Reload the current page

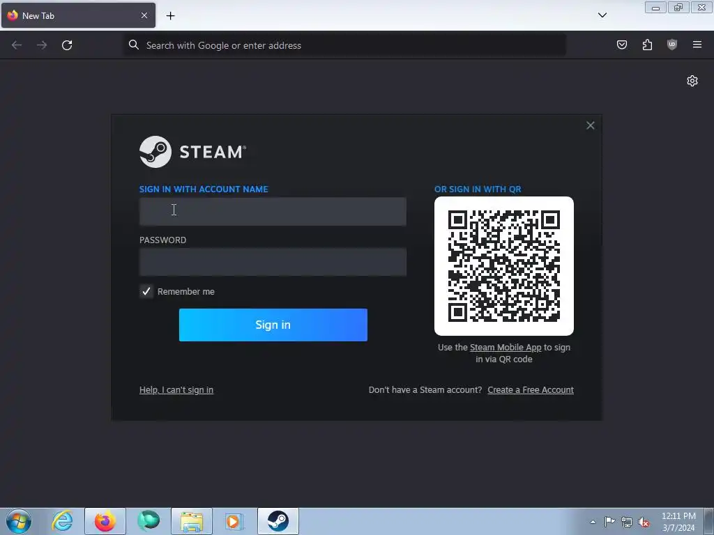67,45
